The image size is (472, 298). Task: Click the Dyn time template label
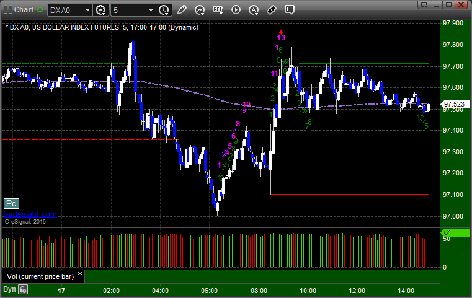coord(9,289)
